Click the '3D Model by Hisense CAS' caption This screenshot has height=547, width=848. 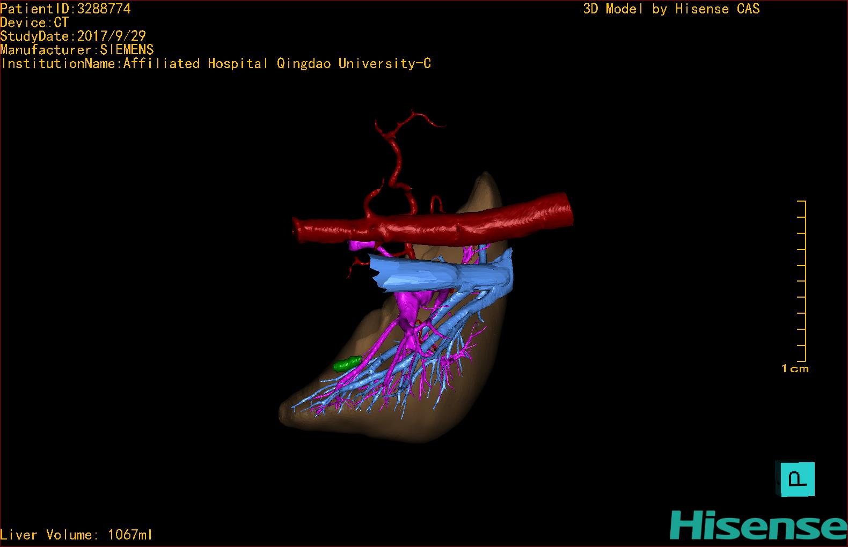(671, 9)
